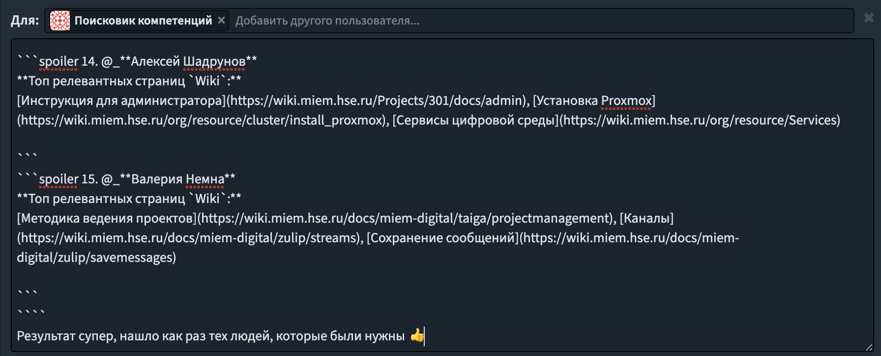Click the underlined word Proxmox

626,101
